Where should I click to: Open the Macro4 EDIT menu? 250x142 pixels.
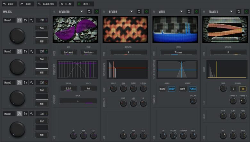pyautogui.click(x=42, y=114)
